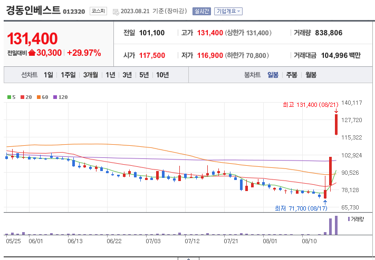Viewport: 375px width, 260px height.
Task: Select the 3개월 line chart period
Action: pos(91,75)
